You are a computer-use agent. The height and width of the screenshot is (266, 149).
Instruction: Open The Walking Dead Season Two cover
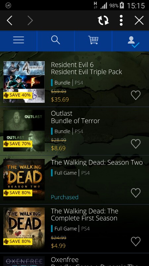pos(24,180)
